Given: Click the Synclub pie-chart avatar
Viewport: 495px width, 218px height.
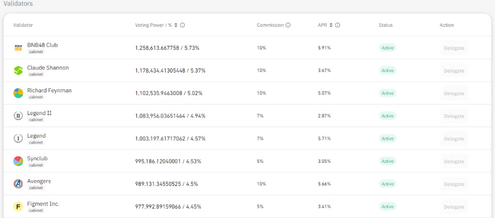Looking at the screenshot, I should (x=18, y=161).
